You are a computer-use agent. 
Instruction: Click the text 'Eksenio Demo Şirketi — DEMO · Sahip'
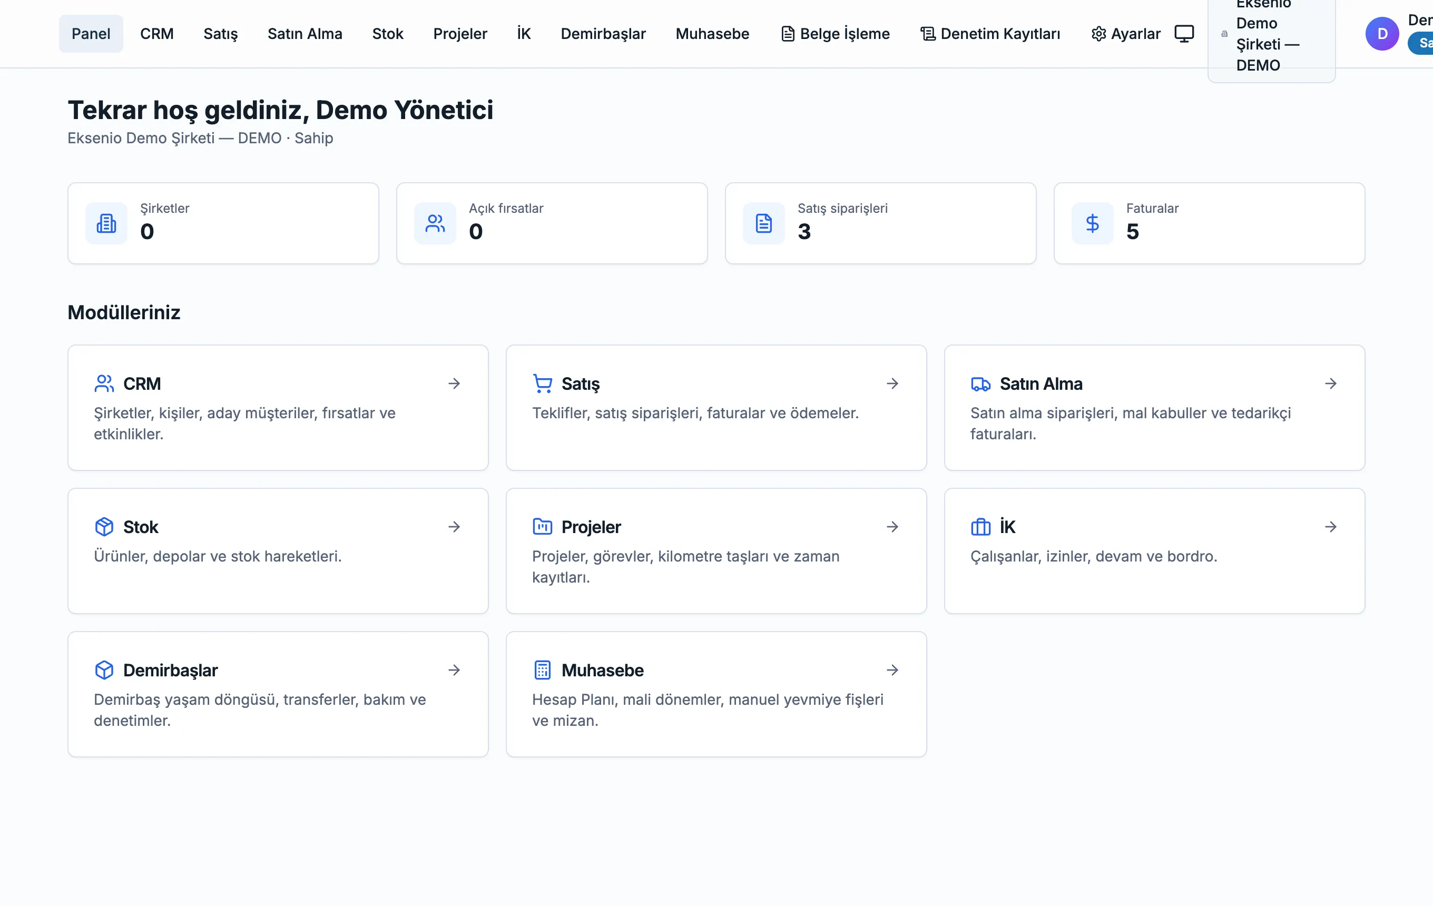(200, 138)
